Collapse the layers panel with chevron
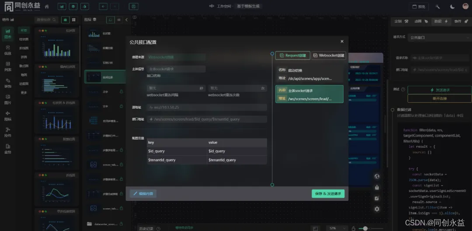Screen dimensions: 472x231 pos(126,20)
